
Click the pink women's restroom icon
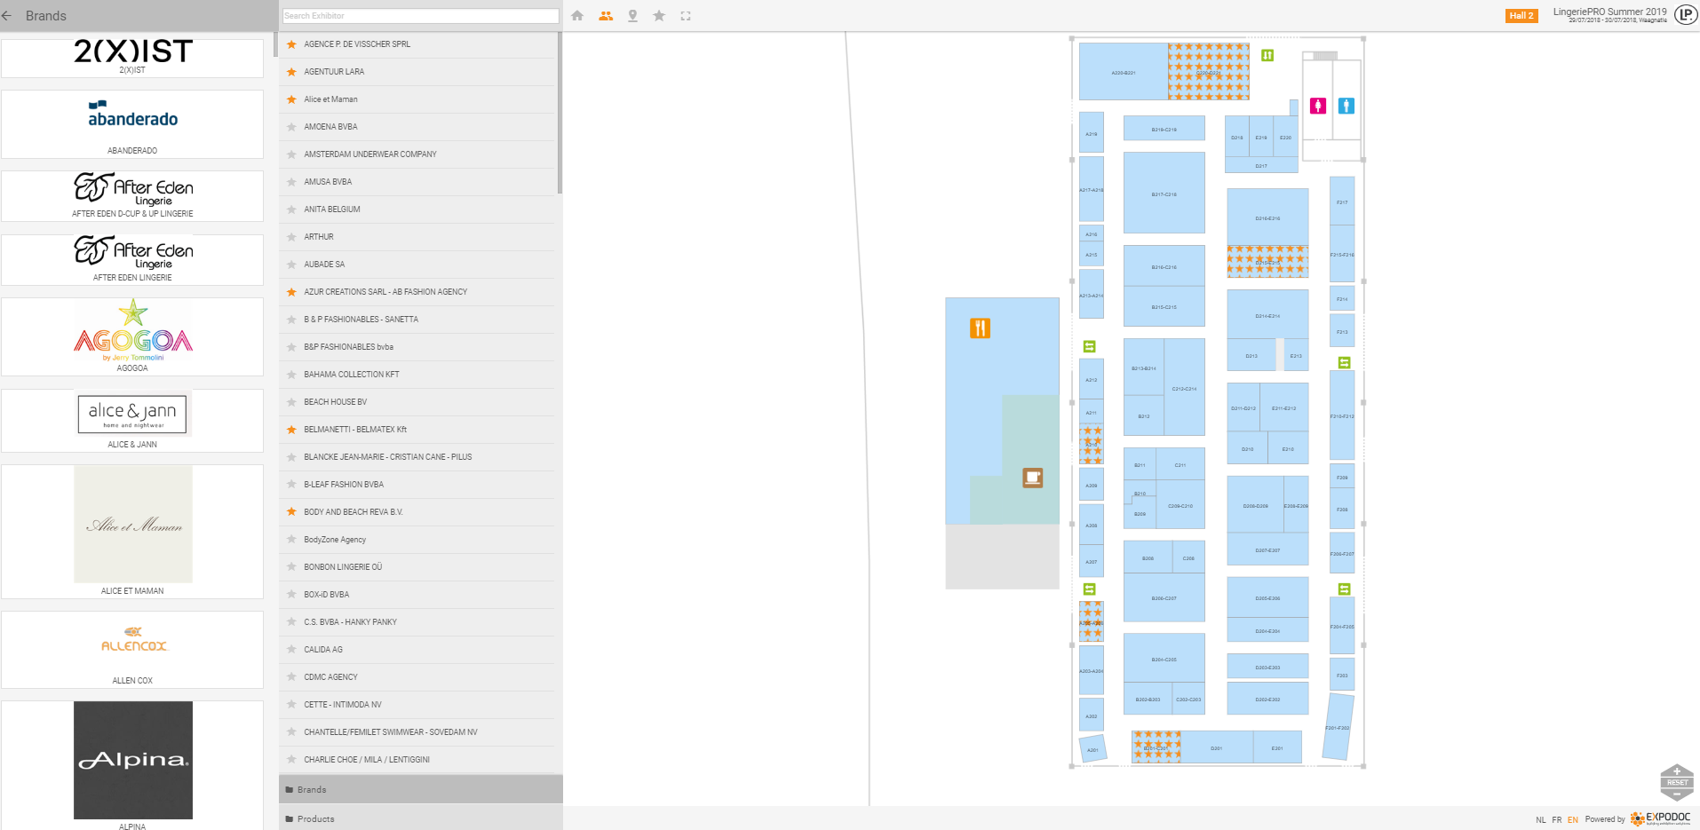click(x=1318, y=106)
